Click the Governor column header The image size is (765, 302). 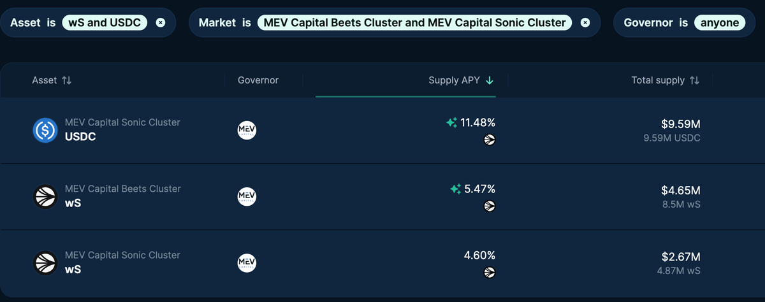pyautogui.click(x=258, y=80)
